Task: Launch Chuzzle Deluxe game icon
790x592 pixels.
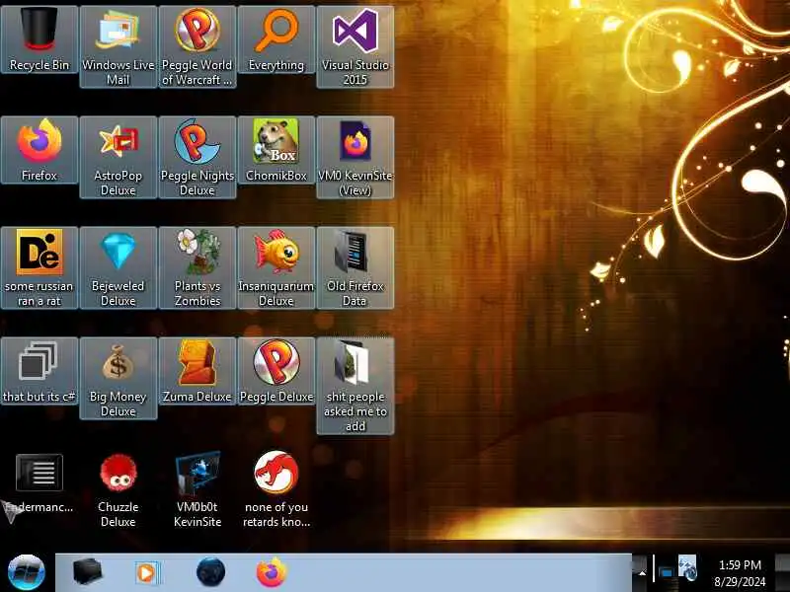Action: pos(118,489)
